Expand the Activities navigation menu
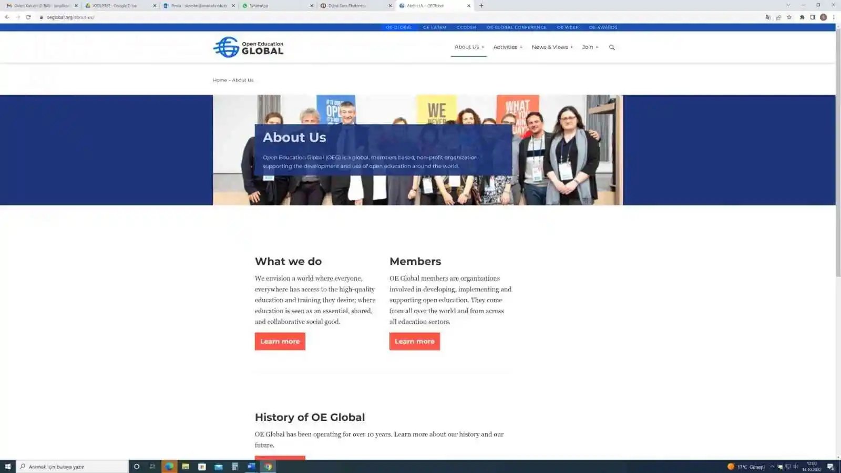The width and height of the screenshot is (841, 473). tap(508, 47)
